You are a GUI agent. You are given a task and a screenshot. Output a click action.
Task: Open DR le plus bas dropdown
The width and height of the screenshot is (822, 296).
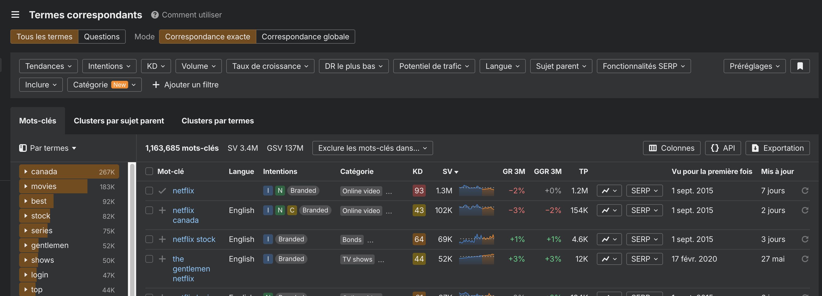click(354, 66)
